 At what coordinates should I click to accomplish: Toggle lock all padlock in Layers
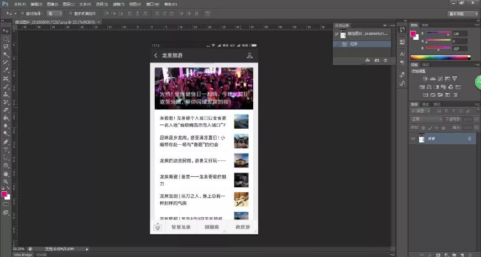(x=443, y=128)
